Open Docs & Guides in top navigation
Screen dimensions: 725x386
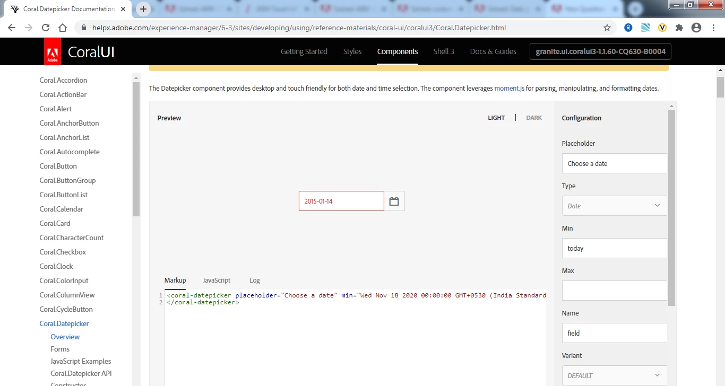click(493, 51)
